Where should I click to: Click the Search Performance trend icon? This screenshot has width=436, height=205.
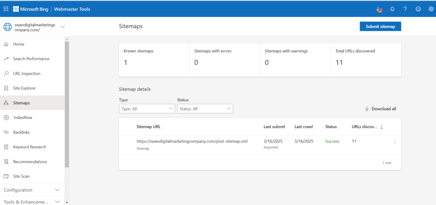point(6,59)
